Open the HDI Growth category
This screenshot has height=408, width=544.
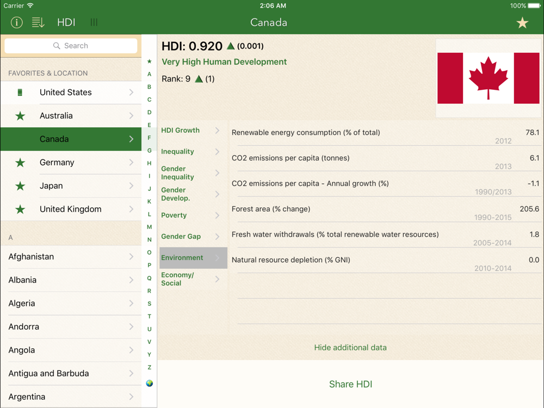tap(193, 131)
